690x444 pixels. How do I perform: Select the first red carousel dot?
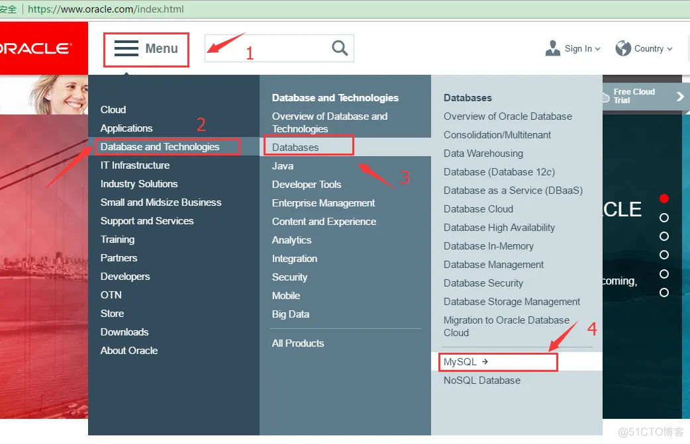664,199
